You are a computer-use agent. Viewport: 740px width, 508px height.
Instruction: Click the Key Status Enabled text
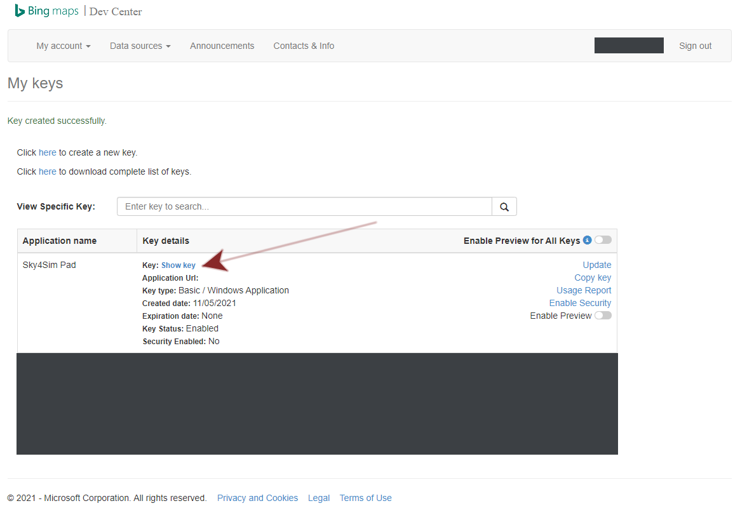[x=202, y=329]
